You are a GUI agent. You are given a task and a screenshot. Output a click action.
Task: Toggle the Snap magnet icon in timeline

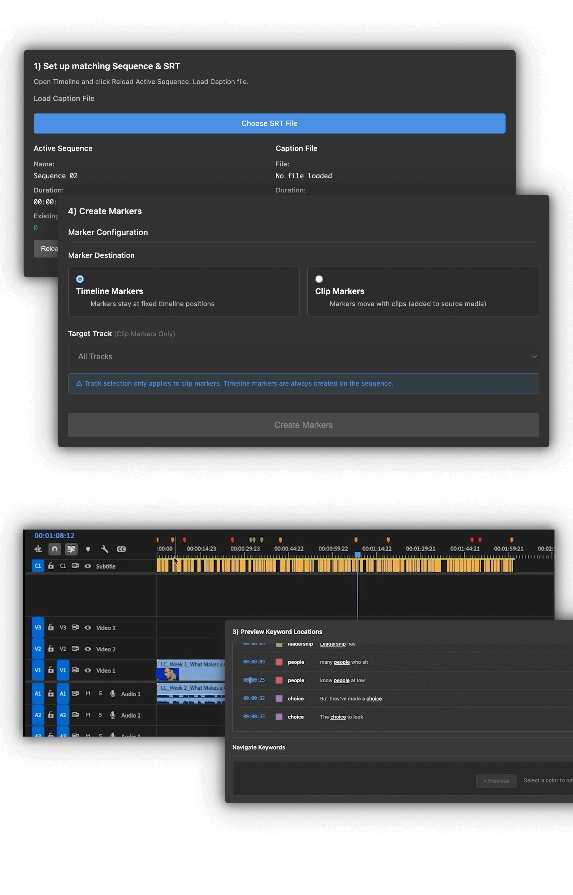[55, 549]
